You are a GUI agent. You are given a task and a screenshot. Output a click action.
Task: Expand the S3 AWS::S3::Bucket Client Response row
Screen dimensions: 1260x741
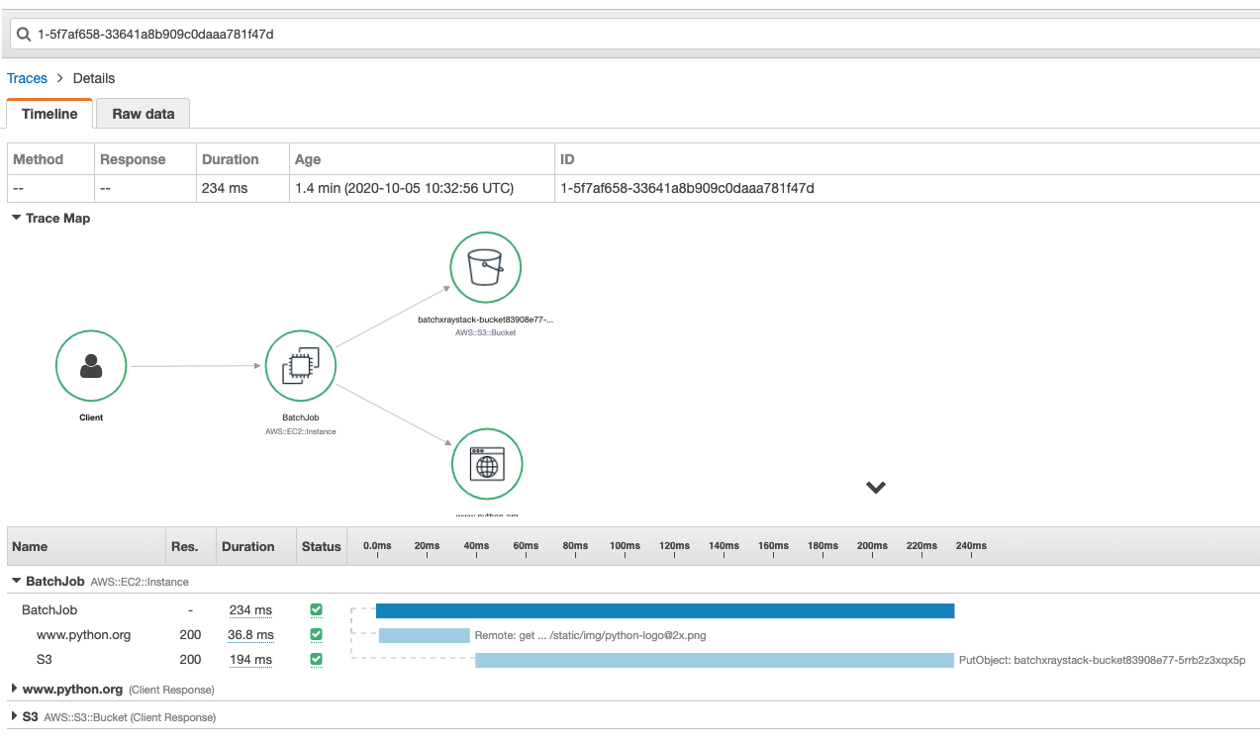click(13, 716)
